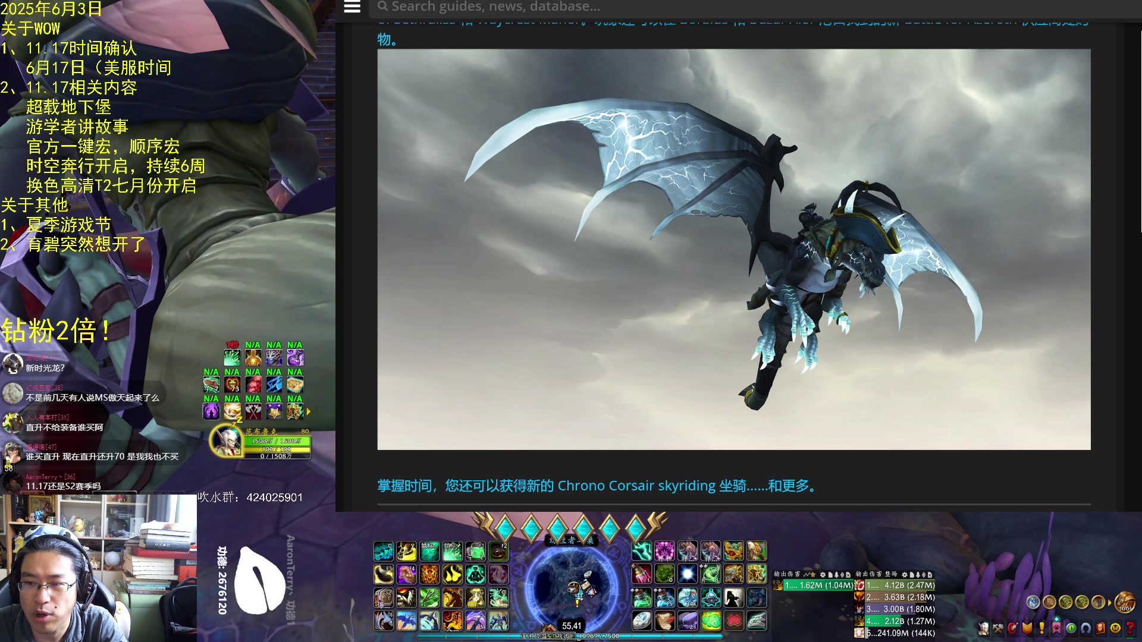Open the adventure guide red skull book

click(1100, 628)
